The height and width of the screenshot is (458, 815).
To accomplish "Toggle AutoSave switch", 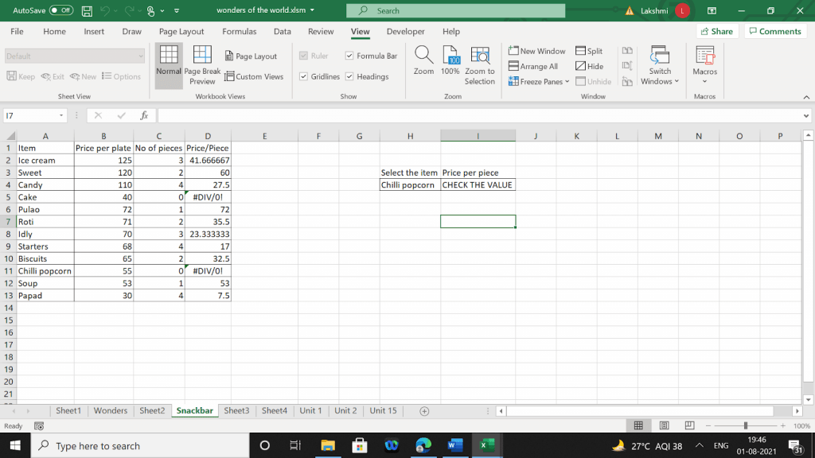I will click(61, 10).
